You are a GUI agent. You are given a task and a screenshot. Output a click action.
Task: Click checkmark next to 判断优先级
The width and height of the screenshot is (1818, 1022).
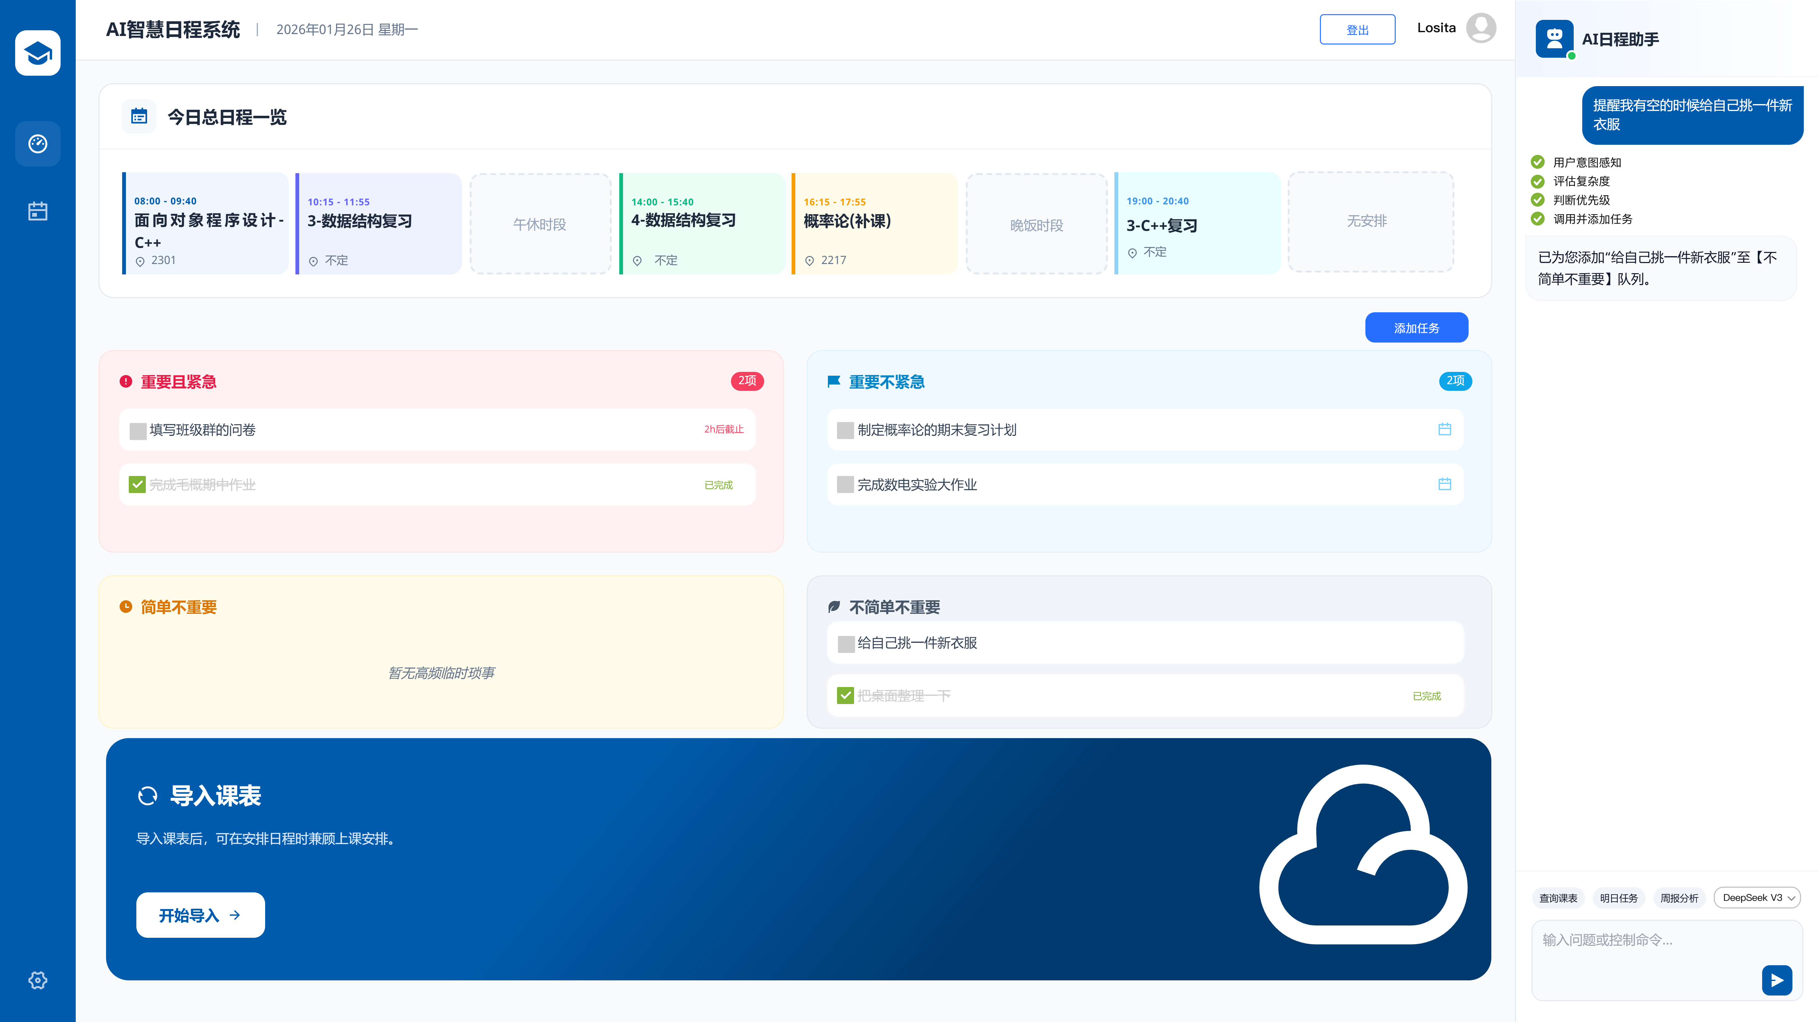tap(1538, 200)
